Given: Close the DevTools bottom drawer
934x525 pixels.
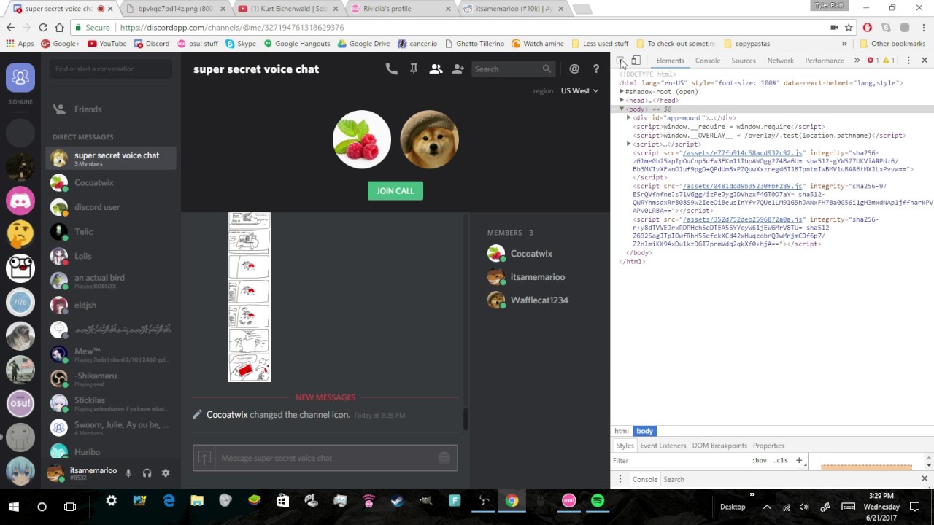Looking at the screenshot, I should coord(925,479).
